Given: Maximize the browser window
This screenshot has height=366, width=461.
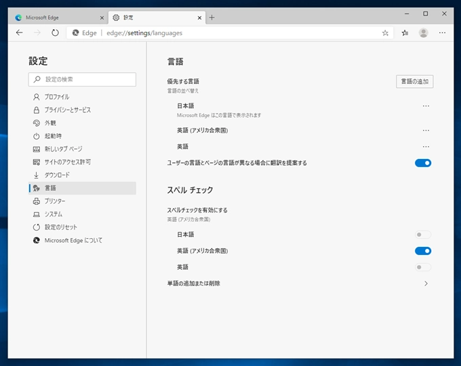Looking at the screenshot, I should 426,14.
